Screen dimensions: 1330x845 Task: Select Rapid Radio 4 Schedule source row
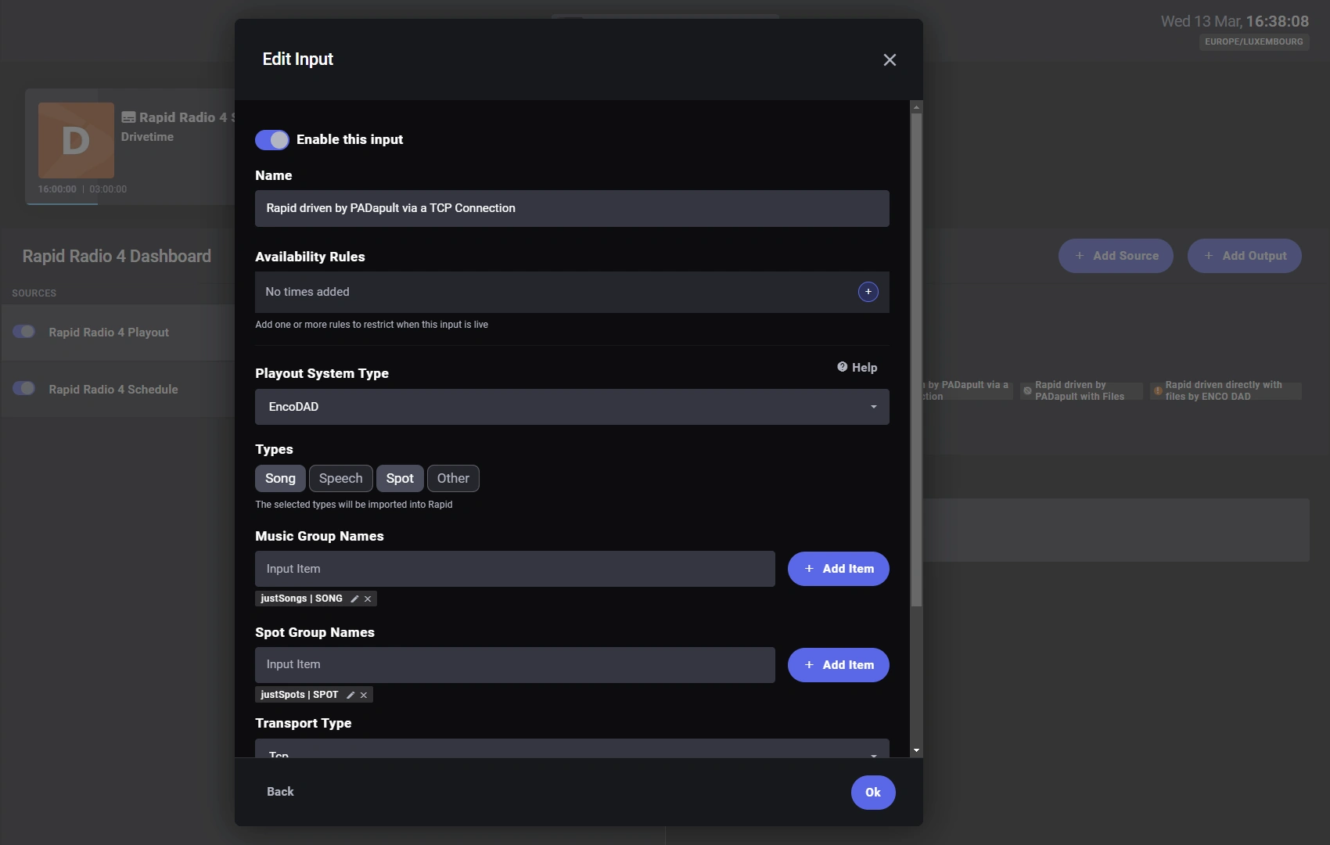(x=117, y=389)
